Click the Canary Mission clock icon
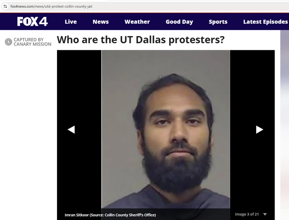This screenshot has width=289, height=220. [x=8, y=42]
